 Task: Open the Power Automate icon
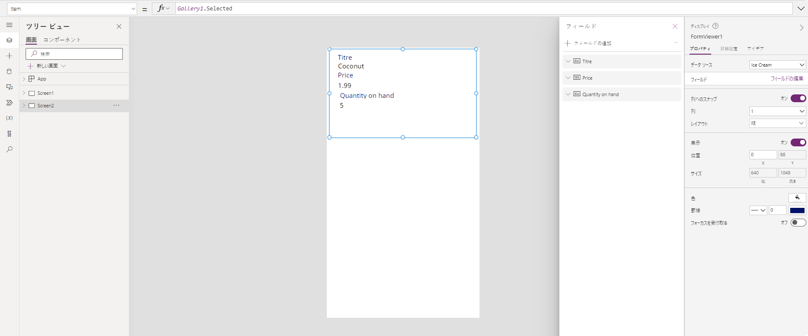pos(9,103)
